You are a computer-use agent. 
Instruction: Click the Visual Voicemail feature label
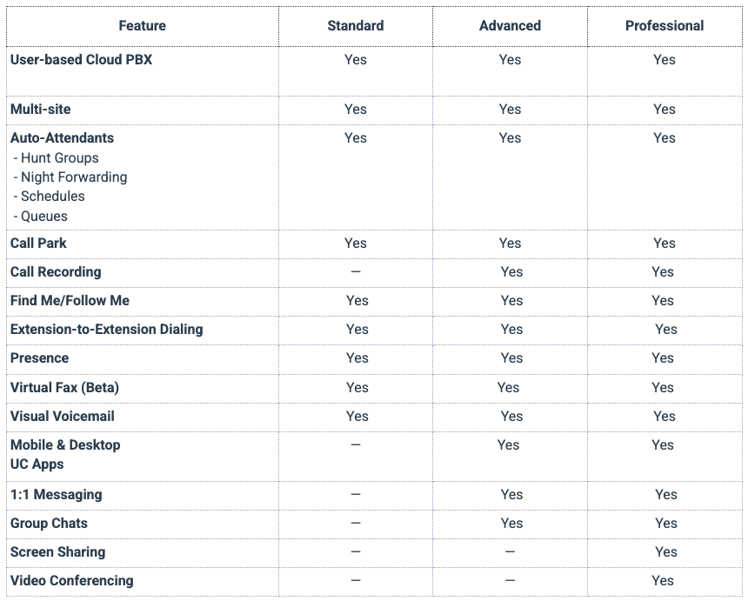(x=62, y=417)
